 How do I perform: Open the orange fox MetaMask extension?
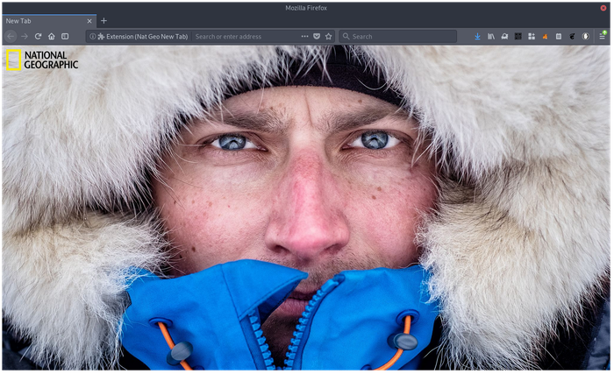545,37
